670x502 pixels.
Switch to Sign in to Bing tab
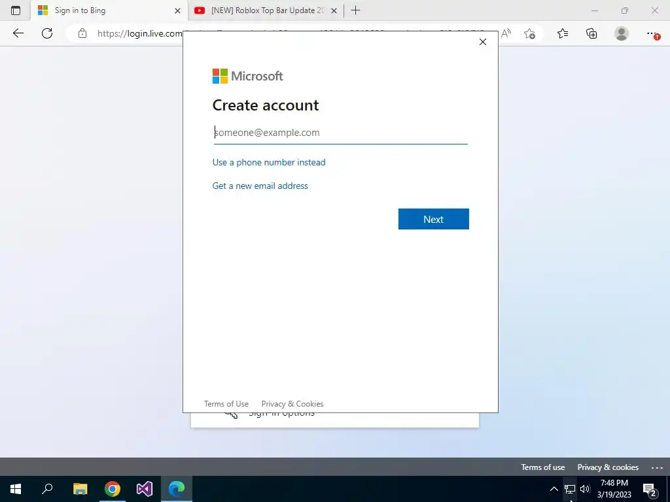pos(109,10)
